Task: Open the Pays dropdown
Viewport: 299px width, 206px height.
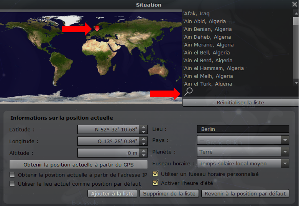Action: (243, 140)
